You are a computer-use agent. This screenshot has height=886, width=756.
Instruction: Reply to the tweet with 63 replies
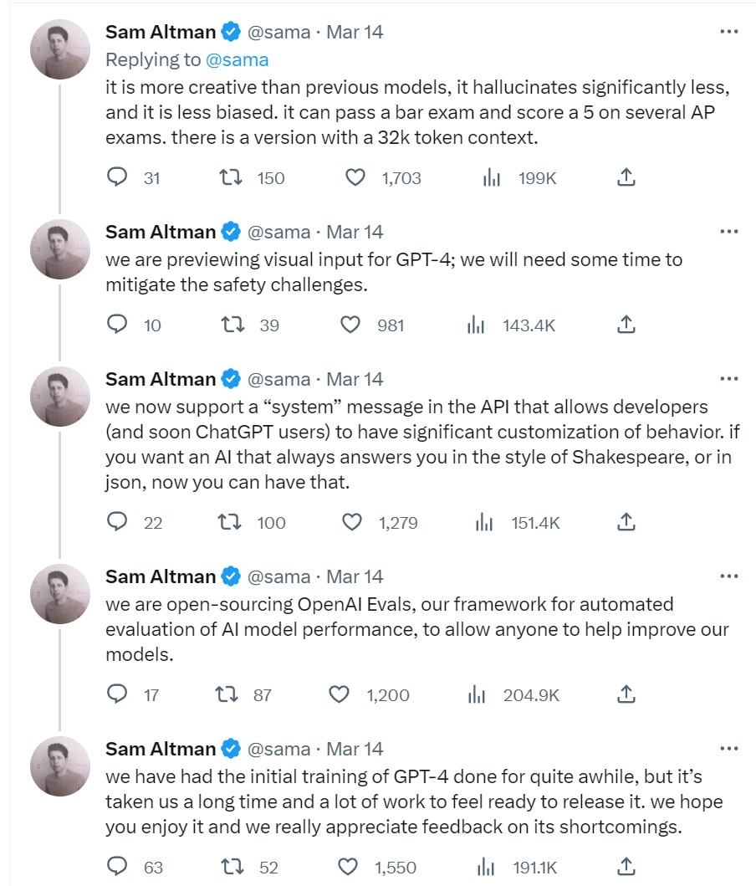point(117,866)
